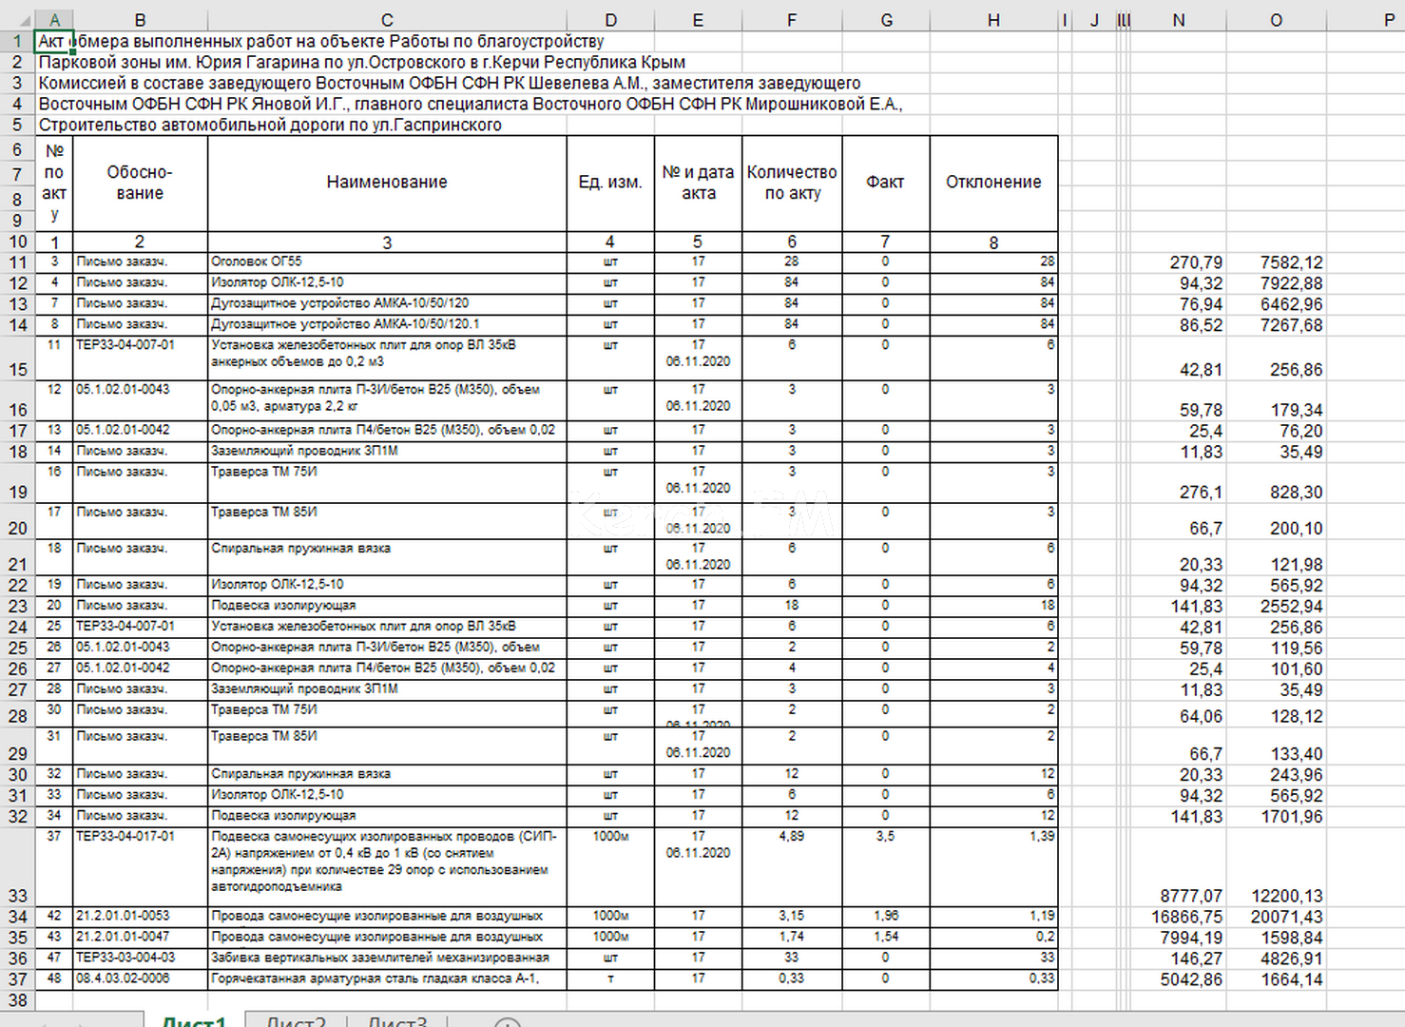Screen dimensions: 1405x1027
Task: Select row 15 header
Action: pos(17,369)
